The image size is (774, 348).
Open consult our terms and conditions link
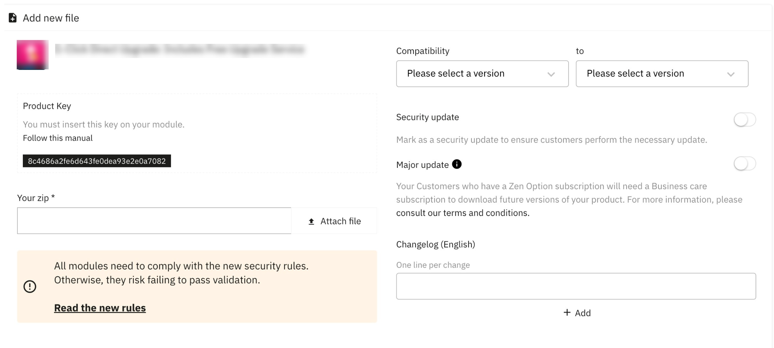click(463, 213)
